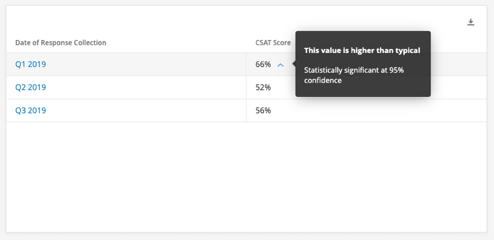Click the divider between Date and CSAT columns
The image size is (494, 240).
246,88
